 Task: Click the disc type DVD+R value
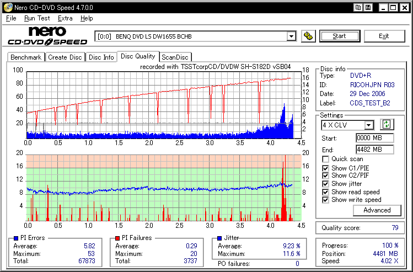361,76
